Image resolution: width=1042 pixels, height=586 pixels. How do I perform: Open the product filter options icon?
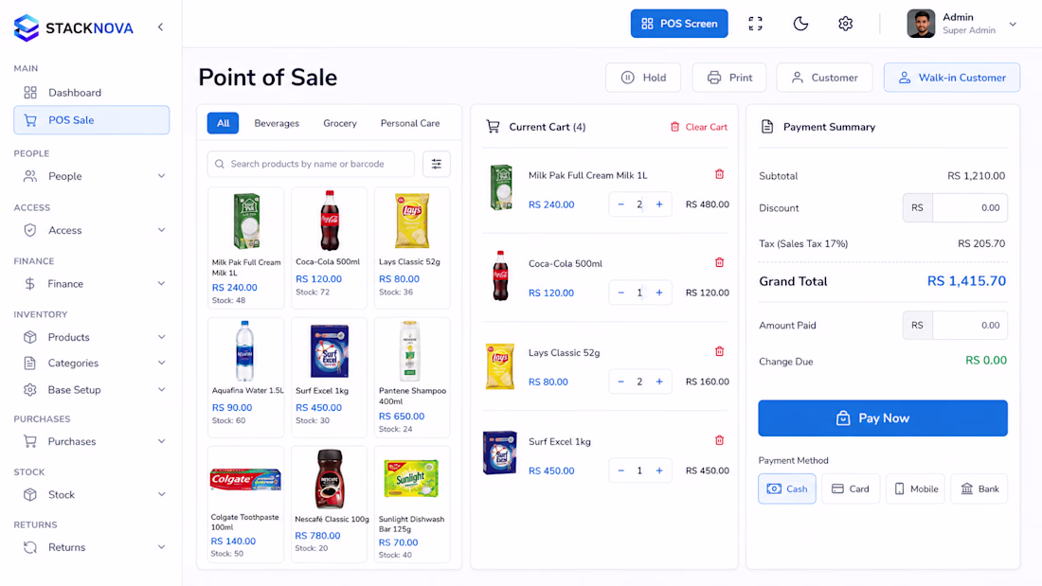click(437, 164)
